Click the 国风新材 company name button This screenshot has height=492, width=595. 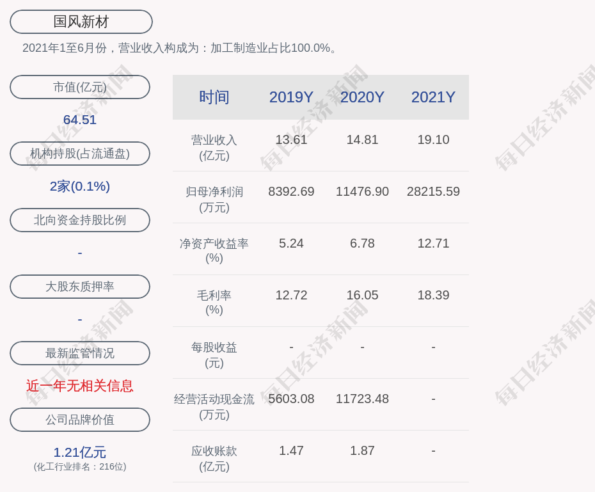pos(81,22)
